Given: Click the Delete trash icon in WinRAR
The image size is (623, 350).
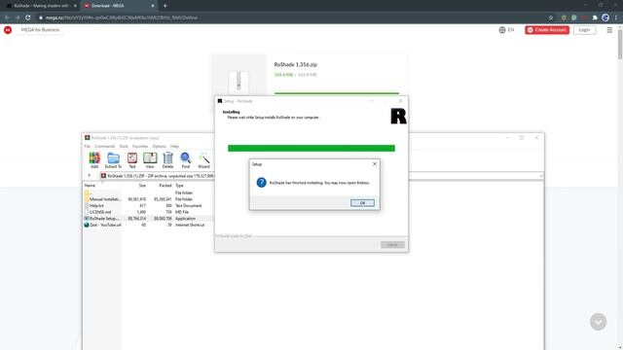Looking at the screenshot, I should [x=167, y=159].
